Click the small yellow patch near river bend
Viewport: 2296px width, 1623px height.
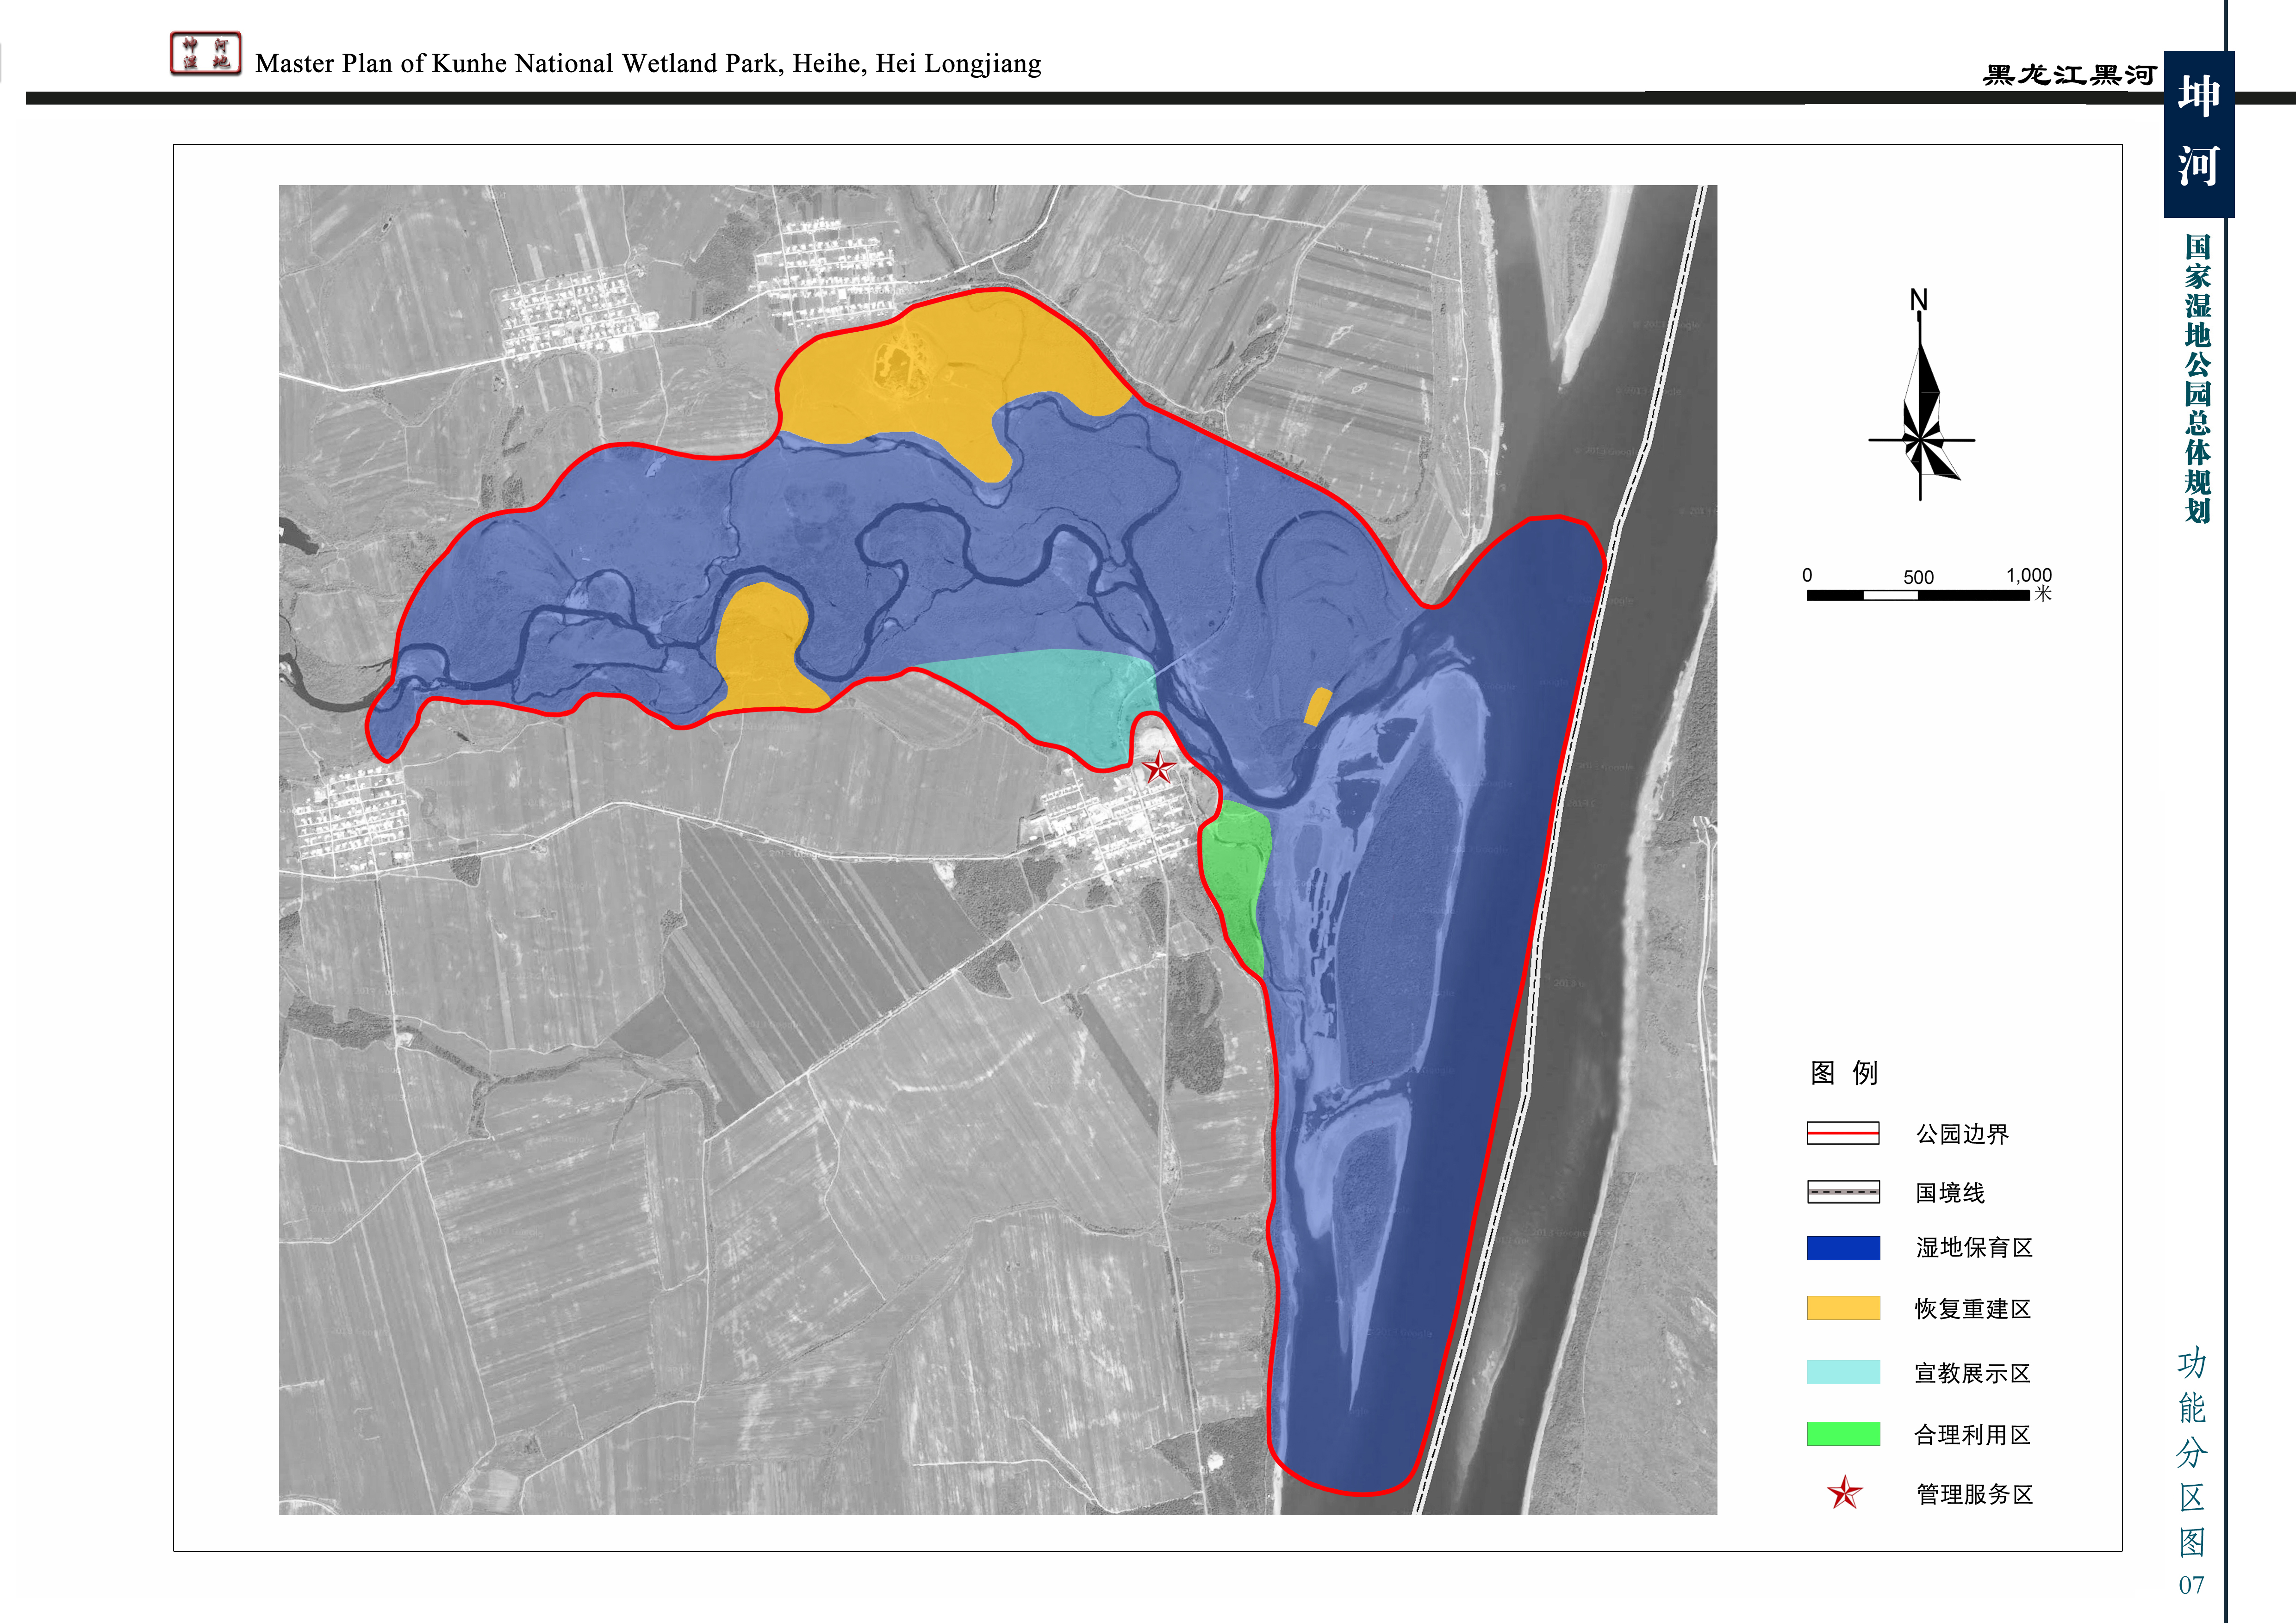1318,706
